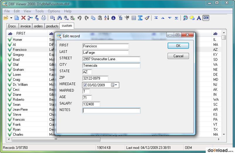Click the LAST field containing LaFarge
Screen dimensions: 235x153
[x=105, y=53]
